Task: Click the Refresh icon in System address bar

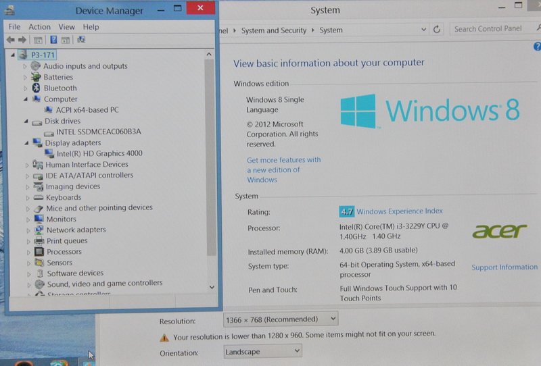Action: pos(437,29)
